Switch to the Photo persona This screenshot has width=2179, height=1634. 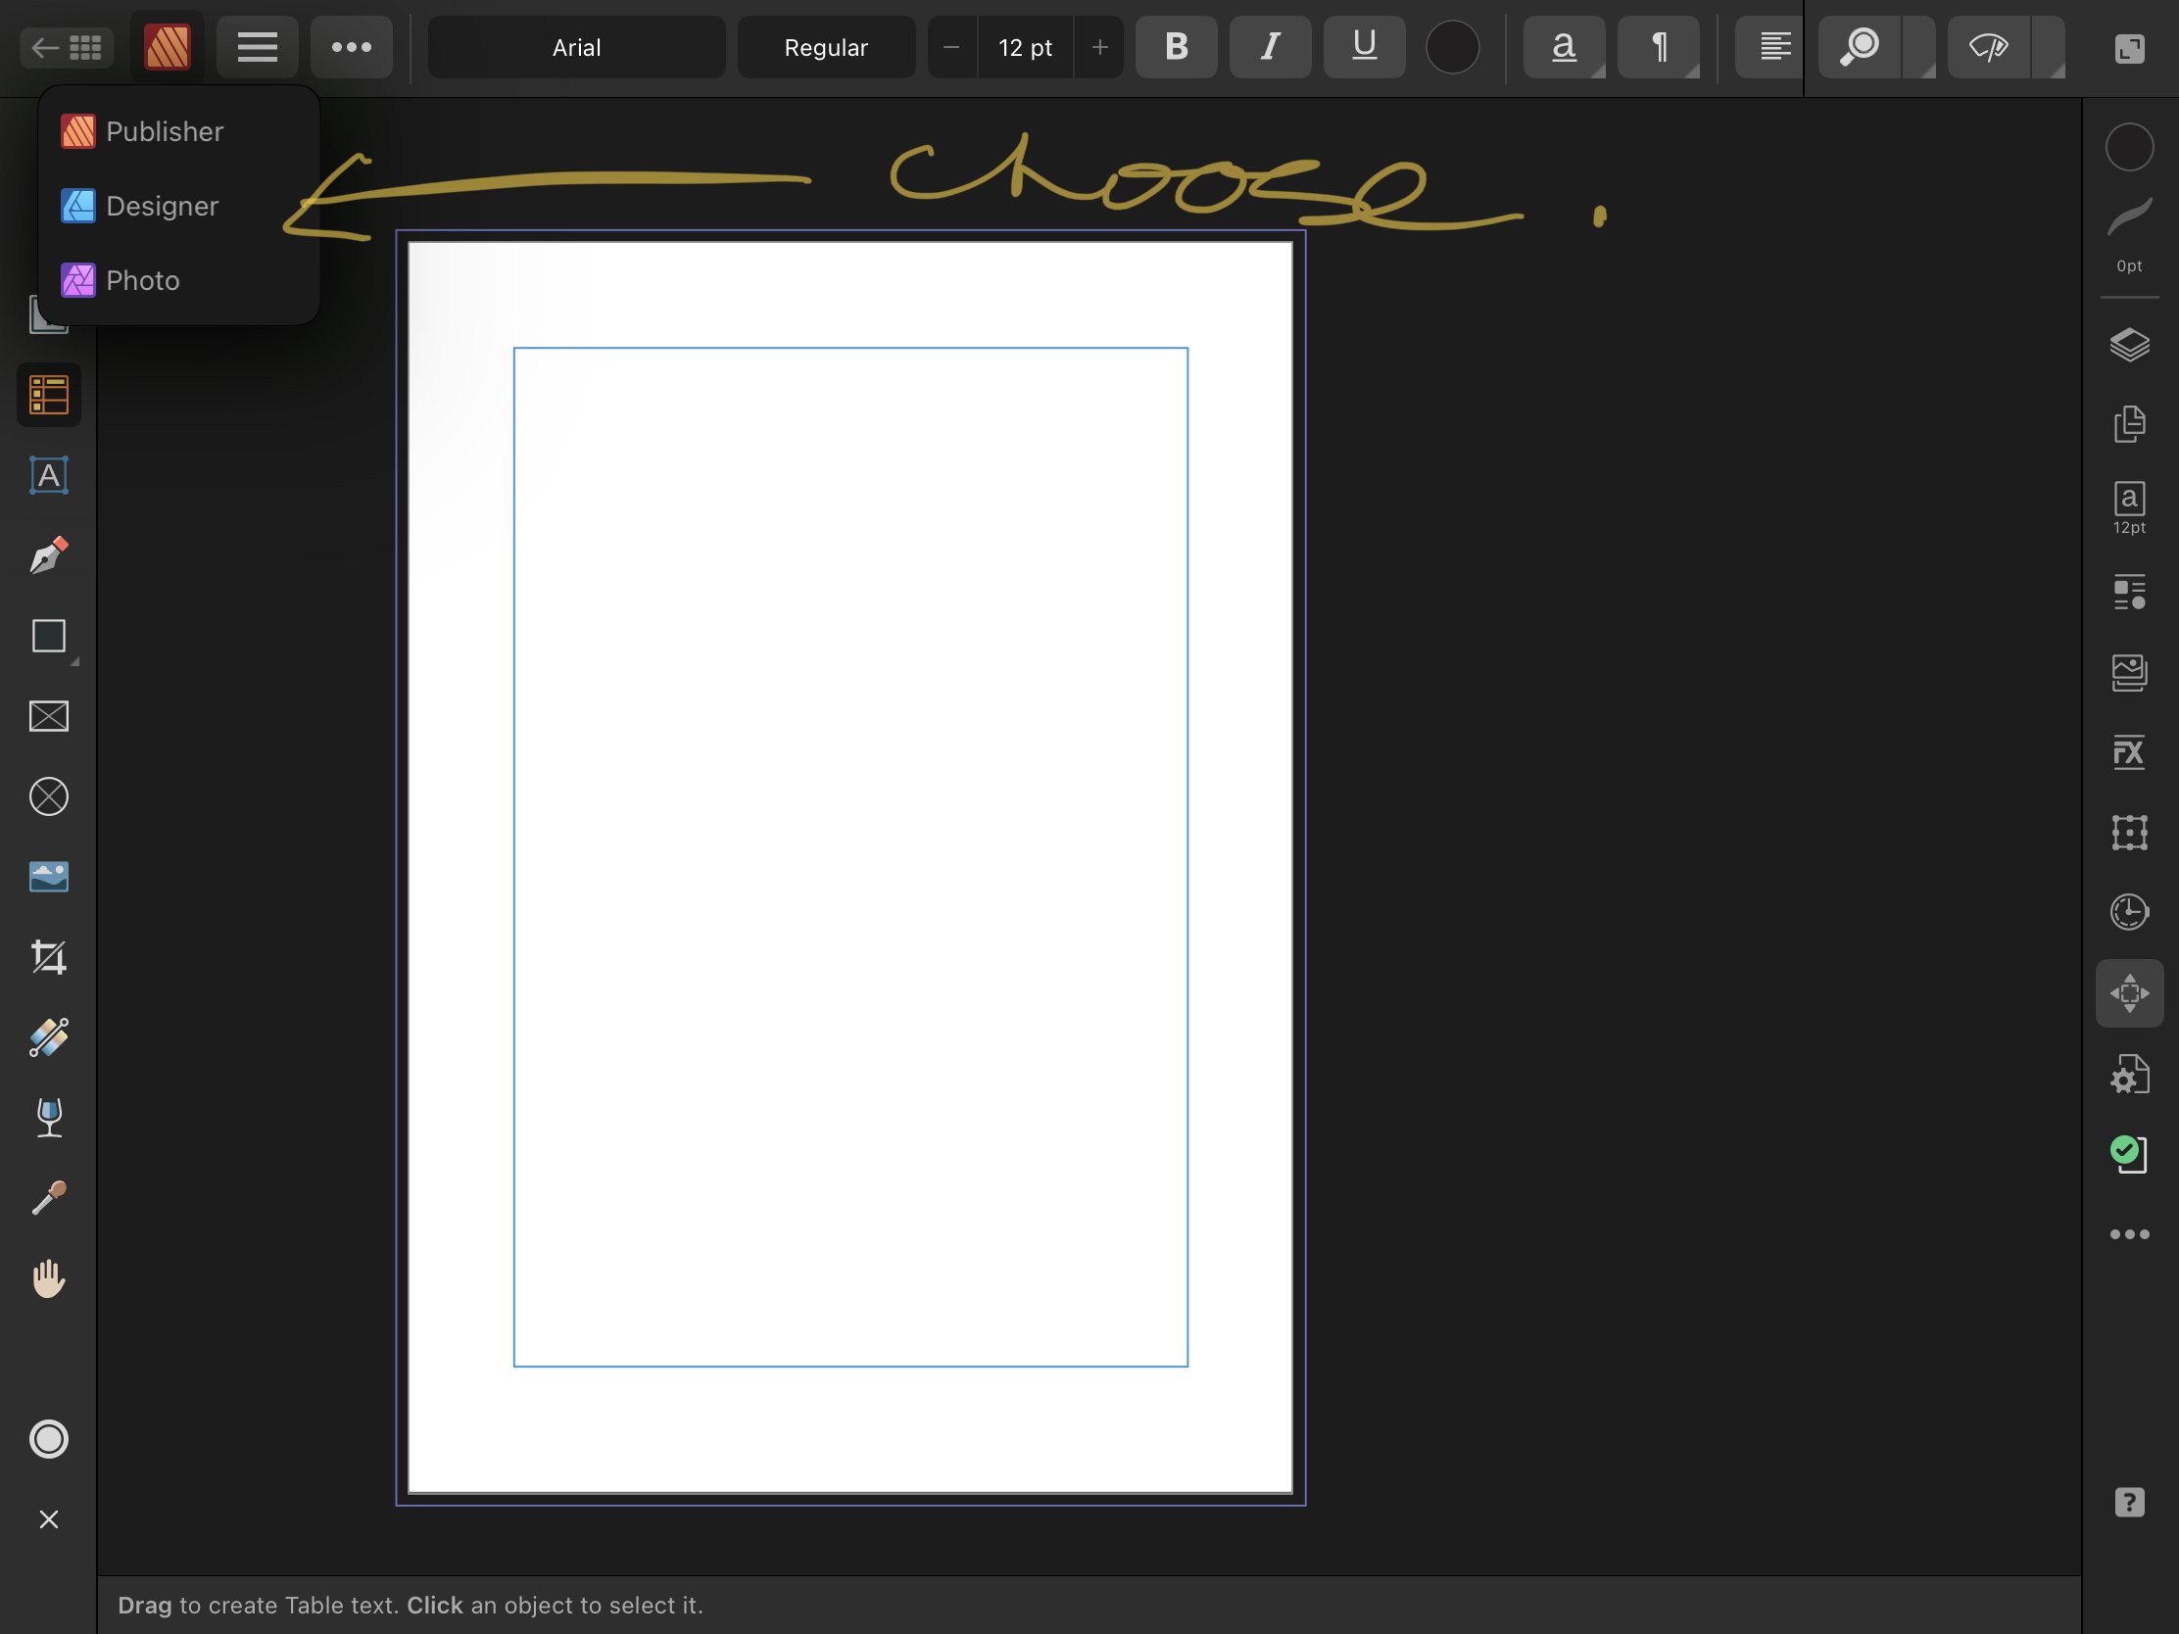[x=142, y=281]
